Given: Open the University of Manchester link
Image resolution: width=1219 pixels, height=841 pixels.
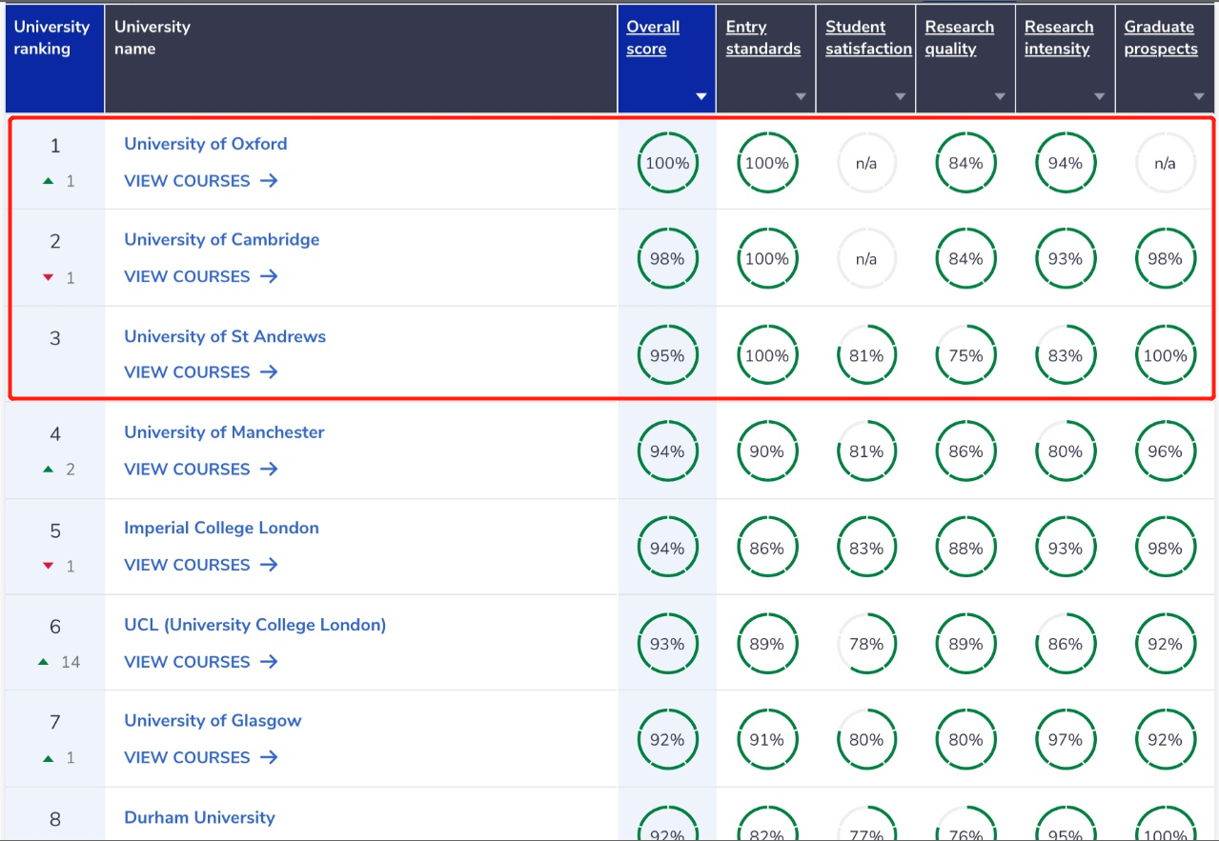Looking at the screenshot, I should [224, 431].
